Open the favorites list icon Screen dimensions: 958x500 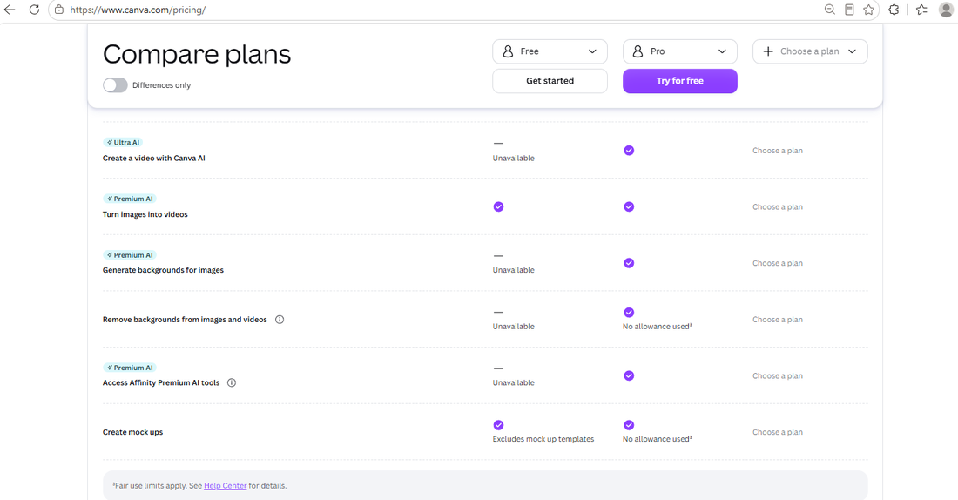point(922,10)
